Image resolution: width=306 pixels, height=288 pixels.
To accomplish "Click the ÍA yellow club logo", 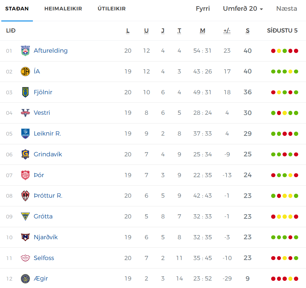I will coord(25,72).
